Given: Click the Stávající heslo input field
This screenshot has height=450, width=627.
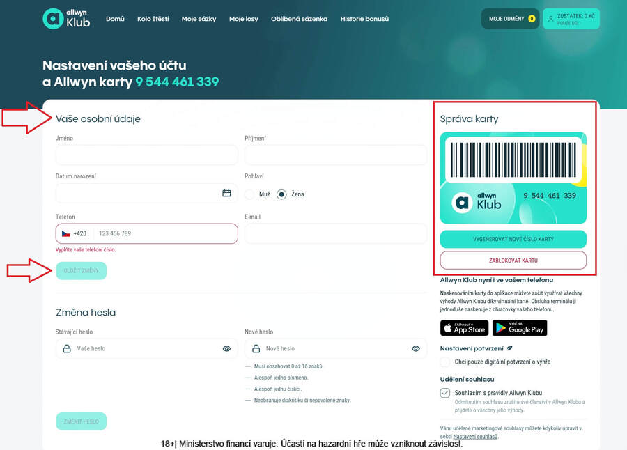Looking at the screenshot, I should (147, 348).
